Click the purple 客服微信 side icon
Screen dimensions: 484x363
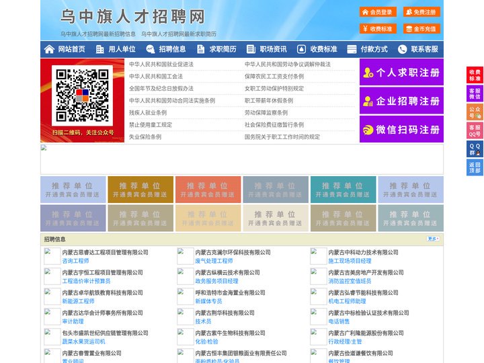tap(475, 93)
